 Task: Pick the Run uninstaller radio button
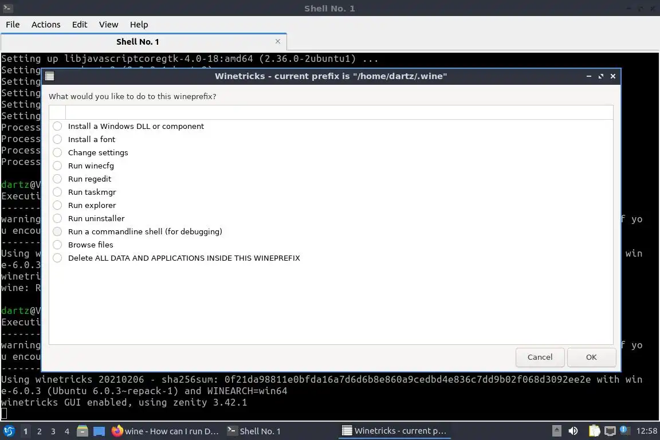point(57,218)
